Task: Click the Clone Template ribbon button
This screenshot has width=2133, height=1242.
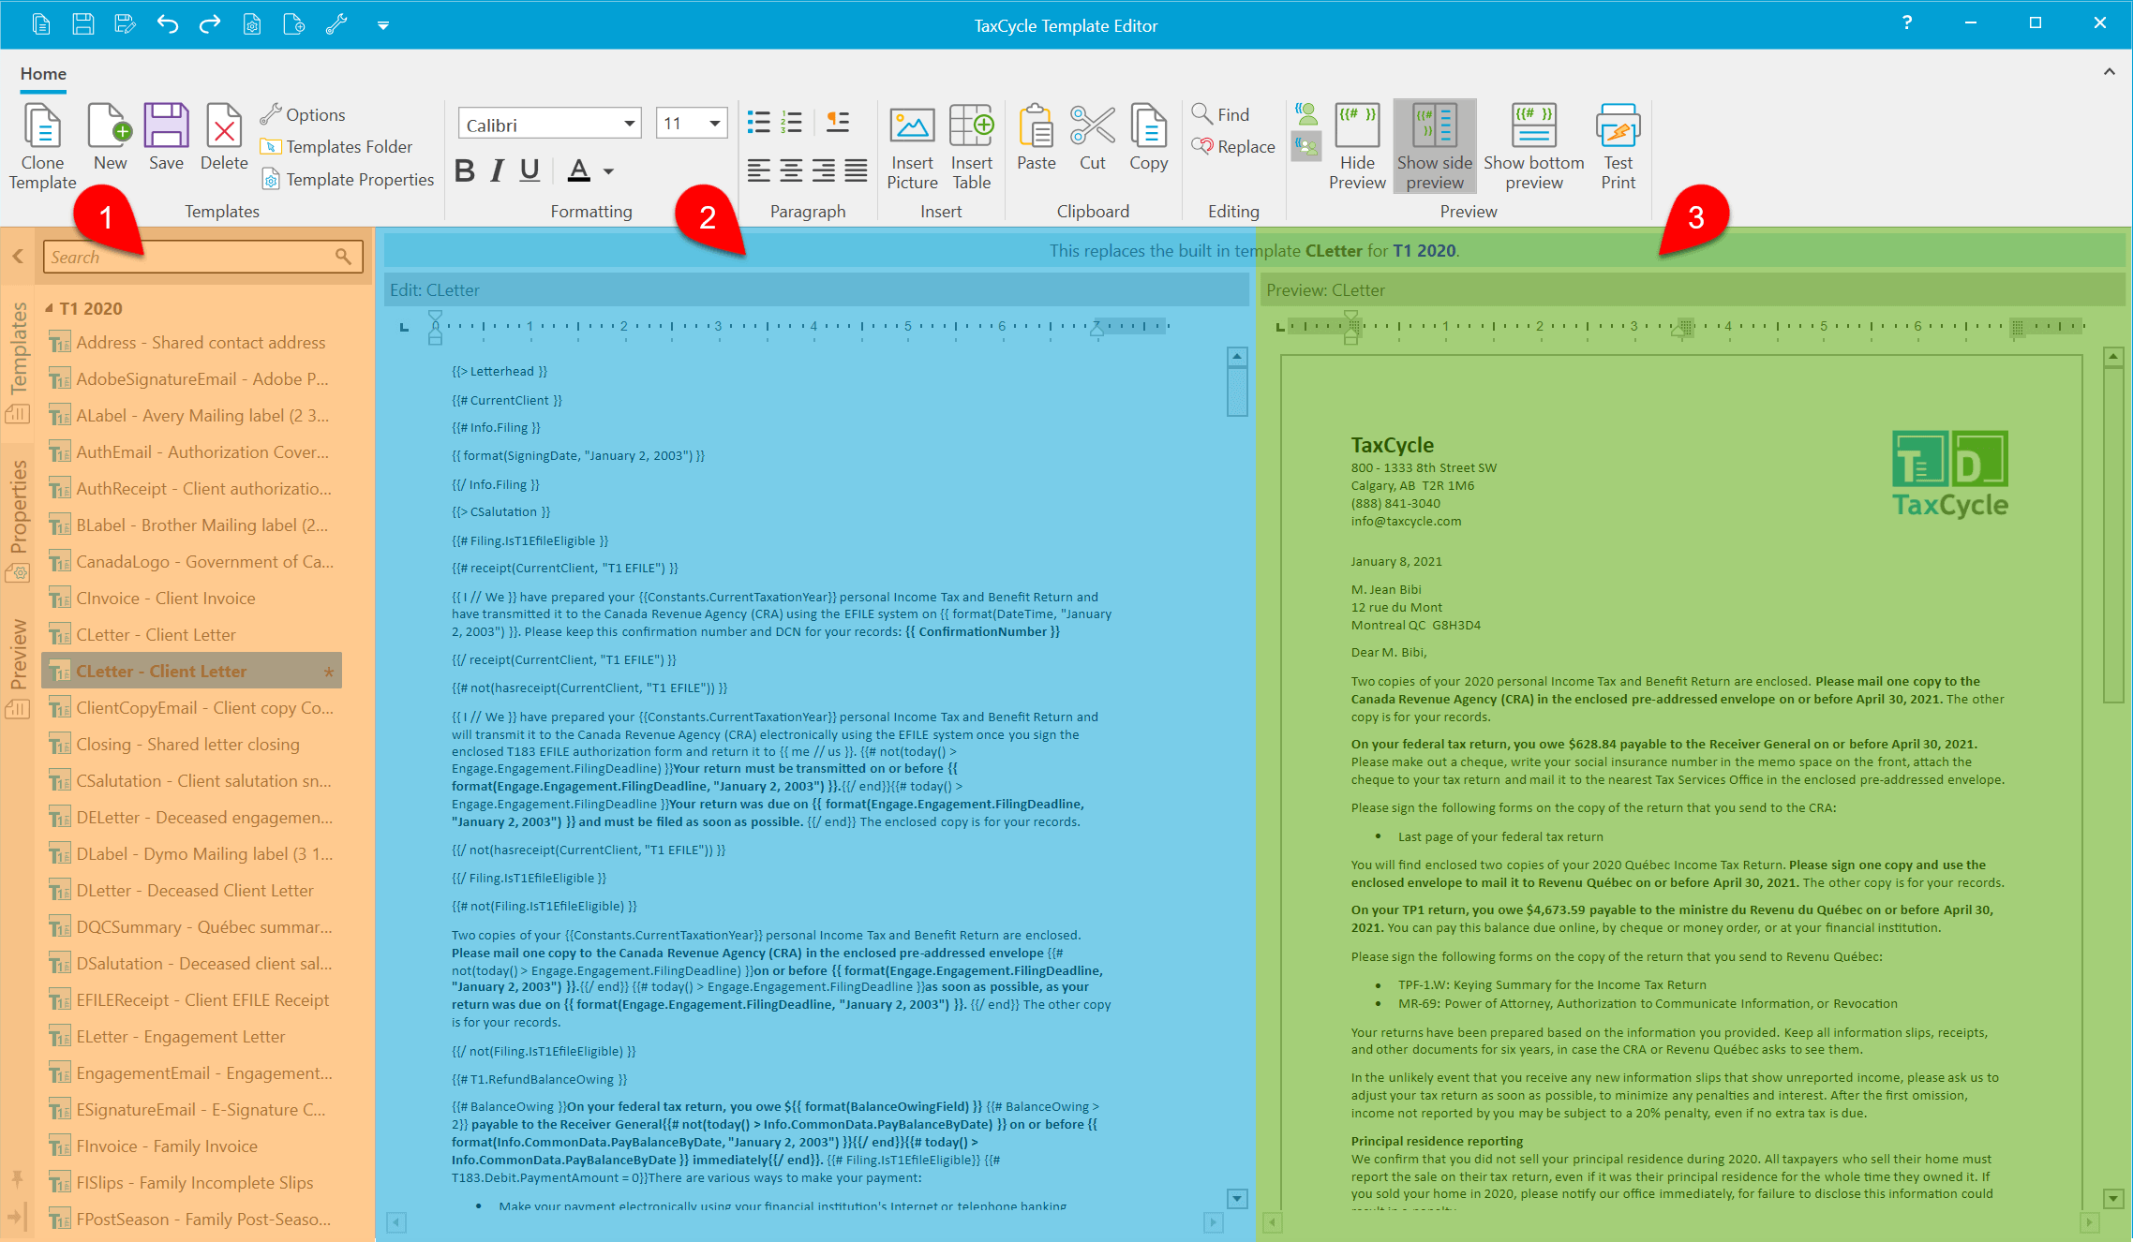Action: 42,147
